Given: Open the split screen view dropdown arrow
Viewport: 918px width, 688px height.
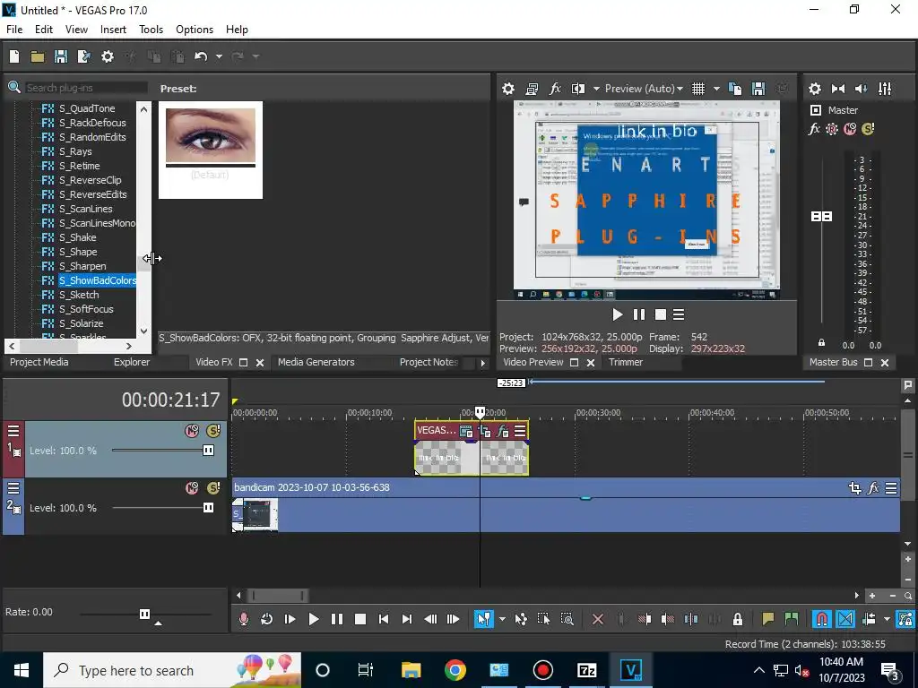Looking at the screenshot, I should click(x=596, y=89).
